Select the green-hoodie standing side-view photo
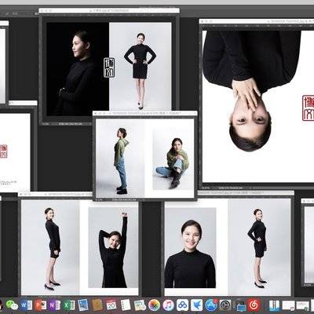 tap(120, 158)
